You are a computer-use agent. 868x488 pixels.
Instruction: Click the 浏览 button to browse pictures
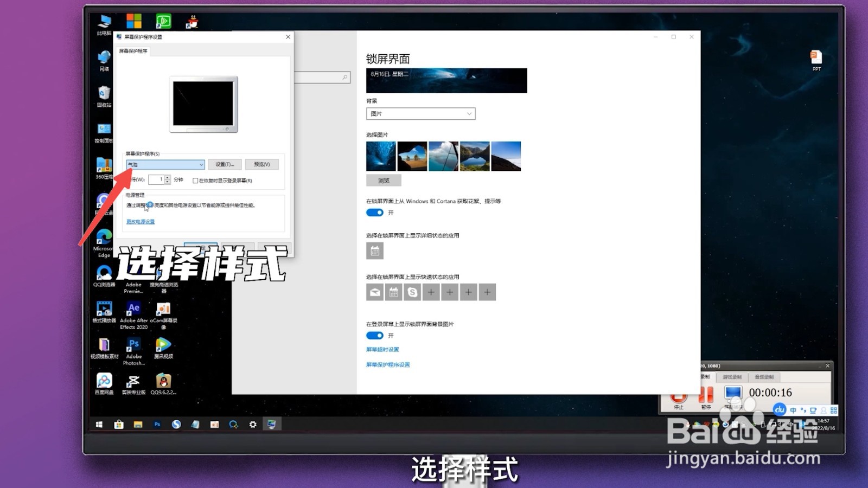pos(384,180)
